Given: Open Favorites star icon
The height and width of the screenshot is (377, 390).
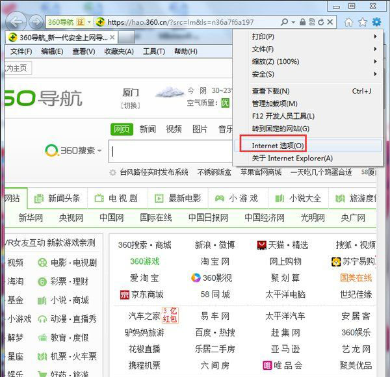Looking at the screenshot, I should tap(363, 22).
